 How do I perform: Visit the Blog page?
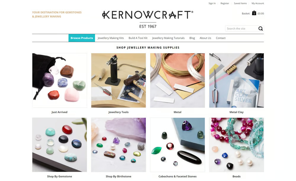click(192, 38)
